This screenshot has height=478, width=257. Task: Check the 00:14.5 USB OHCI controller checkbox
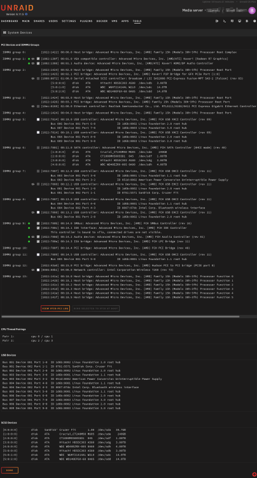point(38,254)
